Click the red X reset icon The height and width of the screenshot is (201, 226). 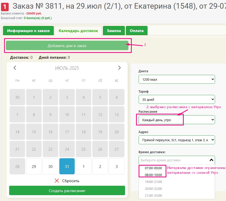tap(57, 181)
